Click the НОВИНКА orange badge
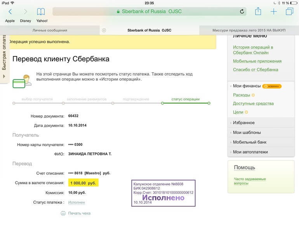This screenshot has width=299, height=225. [272, 86]
